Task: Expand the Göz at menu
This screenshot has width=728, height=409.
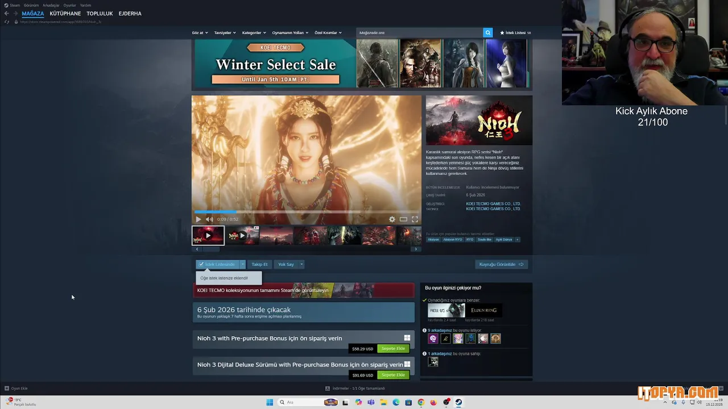Action: [x=200, y=33]
